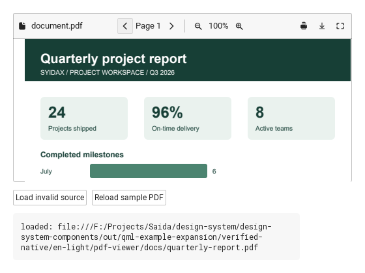Click the Reload sample PDF button
Screen dimensions: 365x273
[x=129, y=198]
